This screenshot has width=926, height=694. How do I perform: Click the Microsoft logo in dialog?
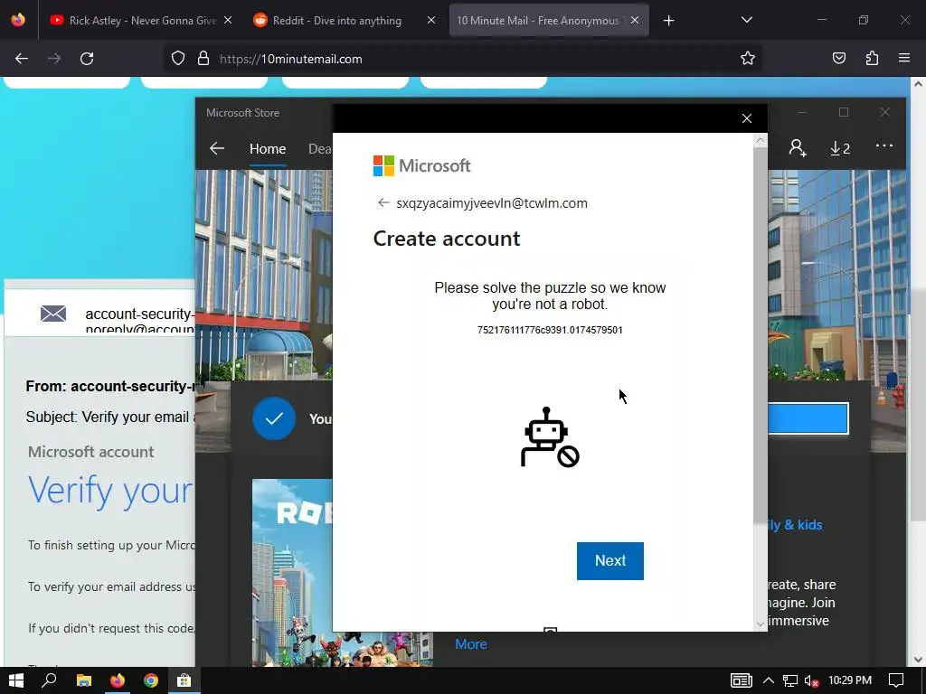tap(421, 166)
